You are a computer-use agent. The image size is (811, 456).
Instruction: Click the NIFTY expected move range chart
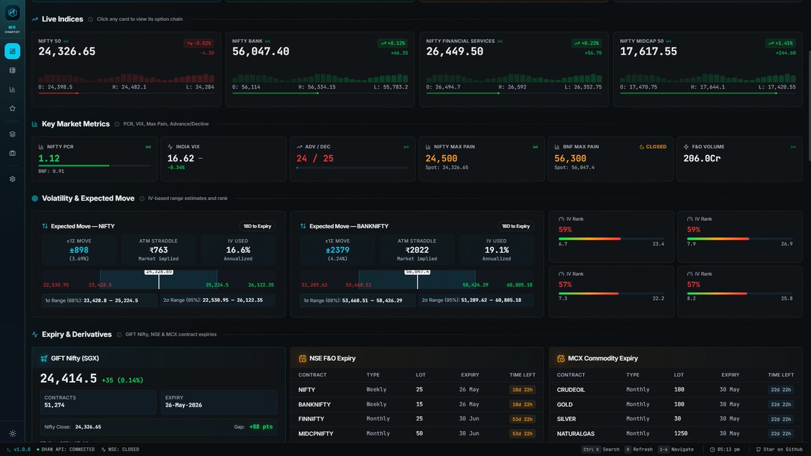pyautogui.click(x=159, y=280)
